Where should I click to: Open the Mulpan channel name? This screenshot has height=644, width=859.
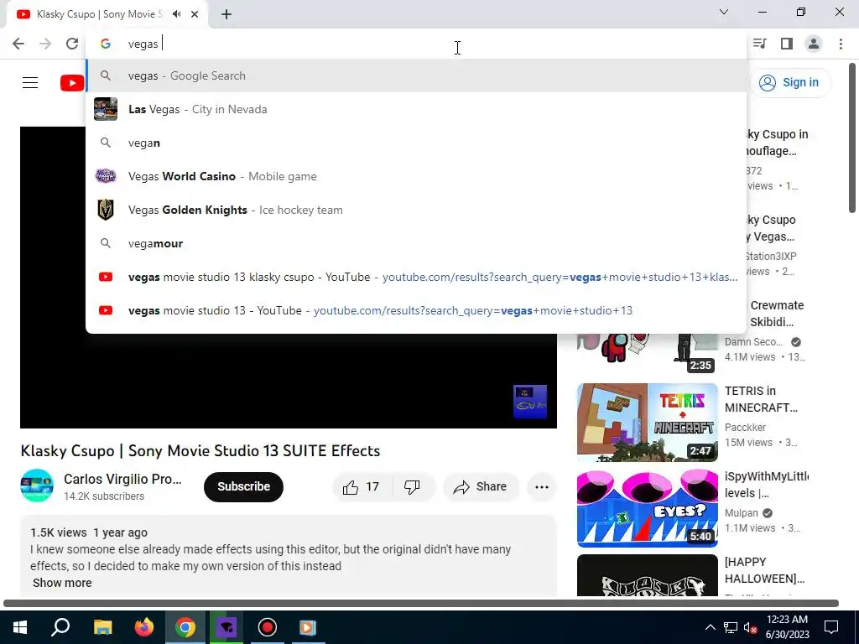[x=742, y=513]
